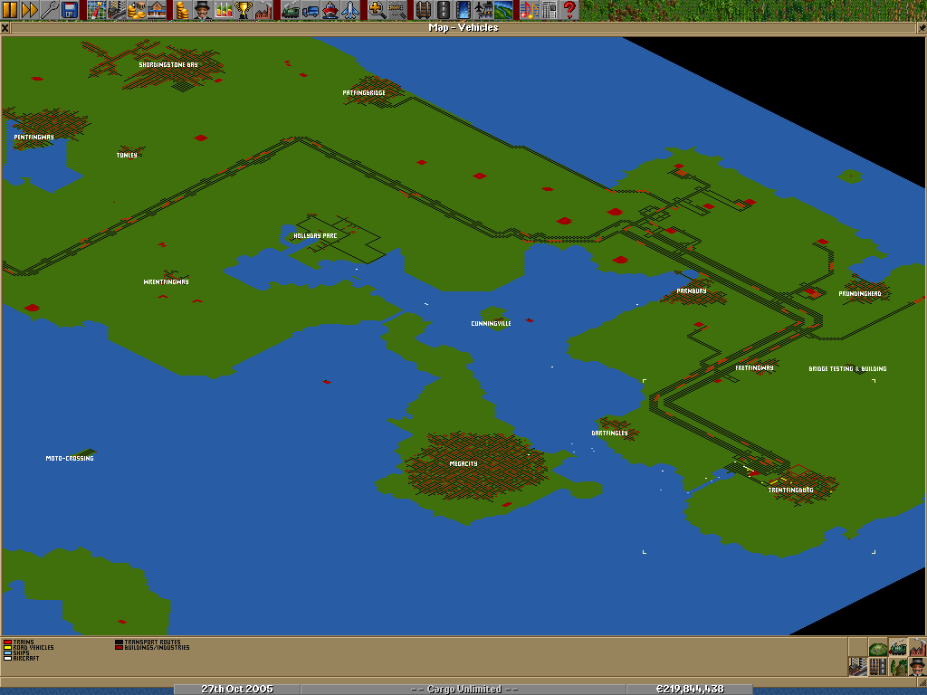Screen dimensions: 927x695
Task: Pause the game
Action: tap(9, 10)
